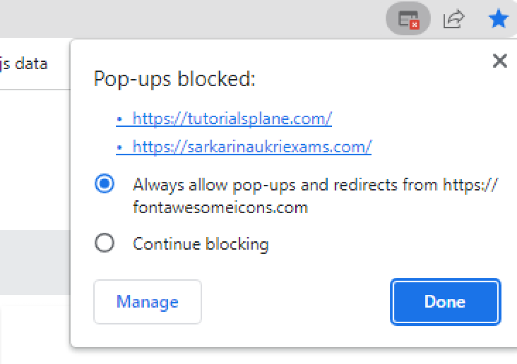Click the share page icon
517x364 pixels.
[x=453, y=20]
